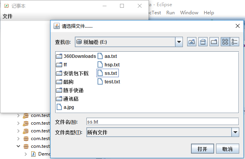Viewport: 245px width, 159px height.
Task: Click the 取消 button
Action: point(228,149)
